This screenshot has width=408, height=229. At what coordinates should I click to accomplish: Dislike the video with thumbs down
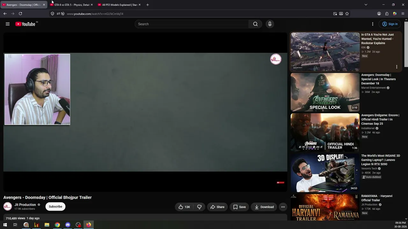point(199,207)
